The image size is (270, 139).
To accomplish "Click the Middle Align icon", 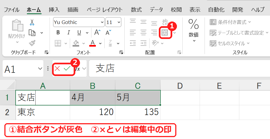I will click(x=143, y=22).
